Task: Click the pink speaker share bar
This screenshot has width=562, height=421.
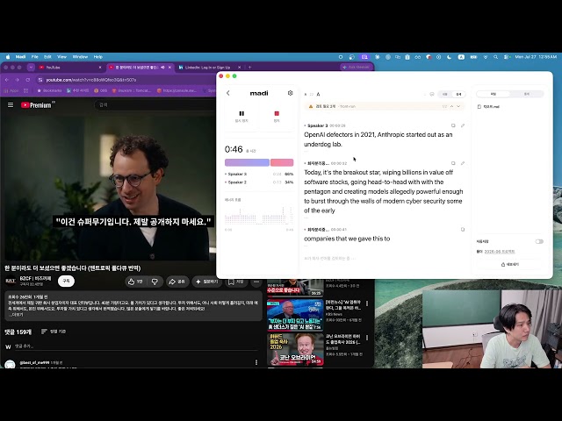Action: 282,162
